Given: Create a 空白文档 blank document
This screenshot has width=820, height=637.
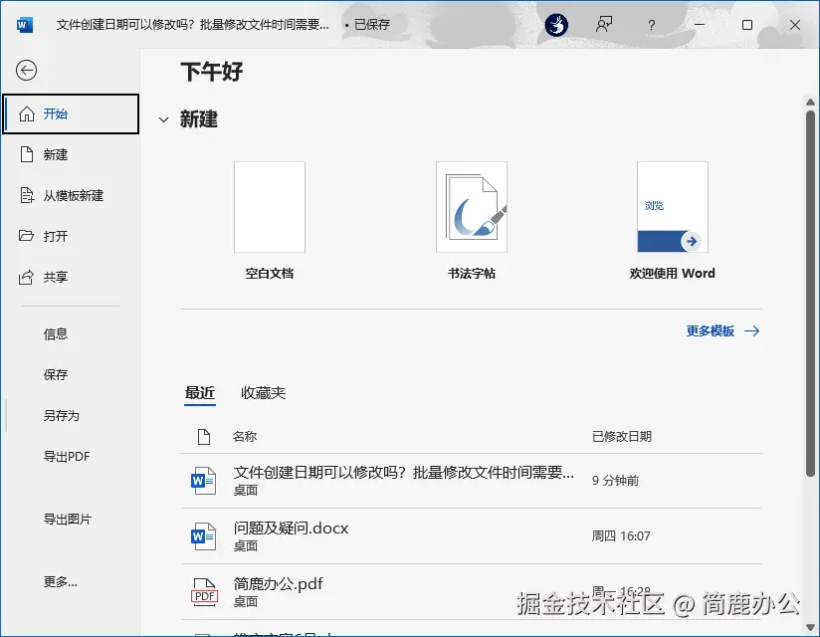Looking at the screenshot, I should pos(270,221).
